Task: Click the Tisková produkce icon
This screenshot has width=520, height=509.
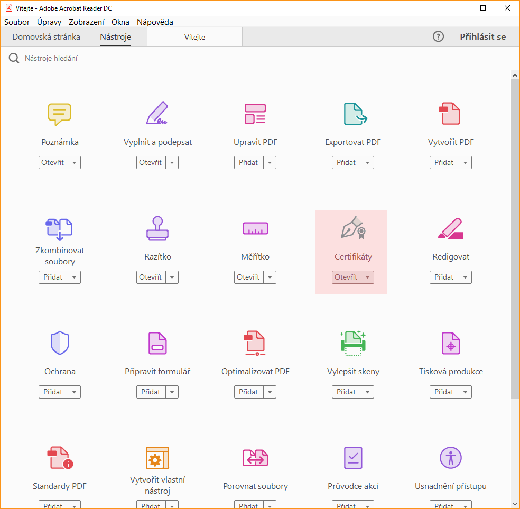Action: click(451, 343)
